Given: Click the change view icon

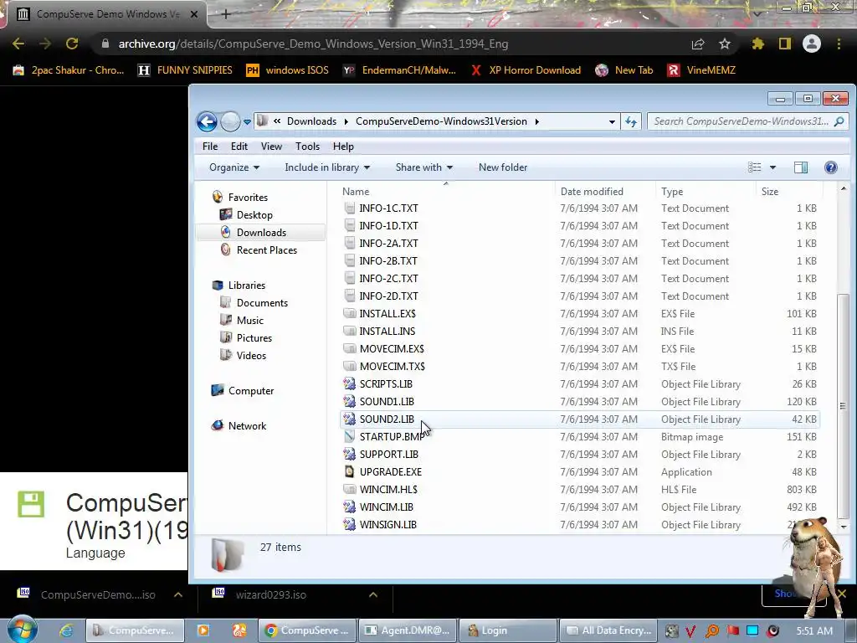Looking at the screenshot, I should click(754, 167).
